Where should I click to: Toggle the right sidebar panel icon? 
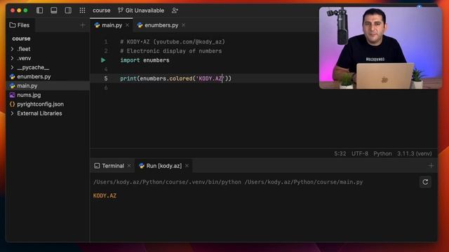click(68, 10)
